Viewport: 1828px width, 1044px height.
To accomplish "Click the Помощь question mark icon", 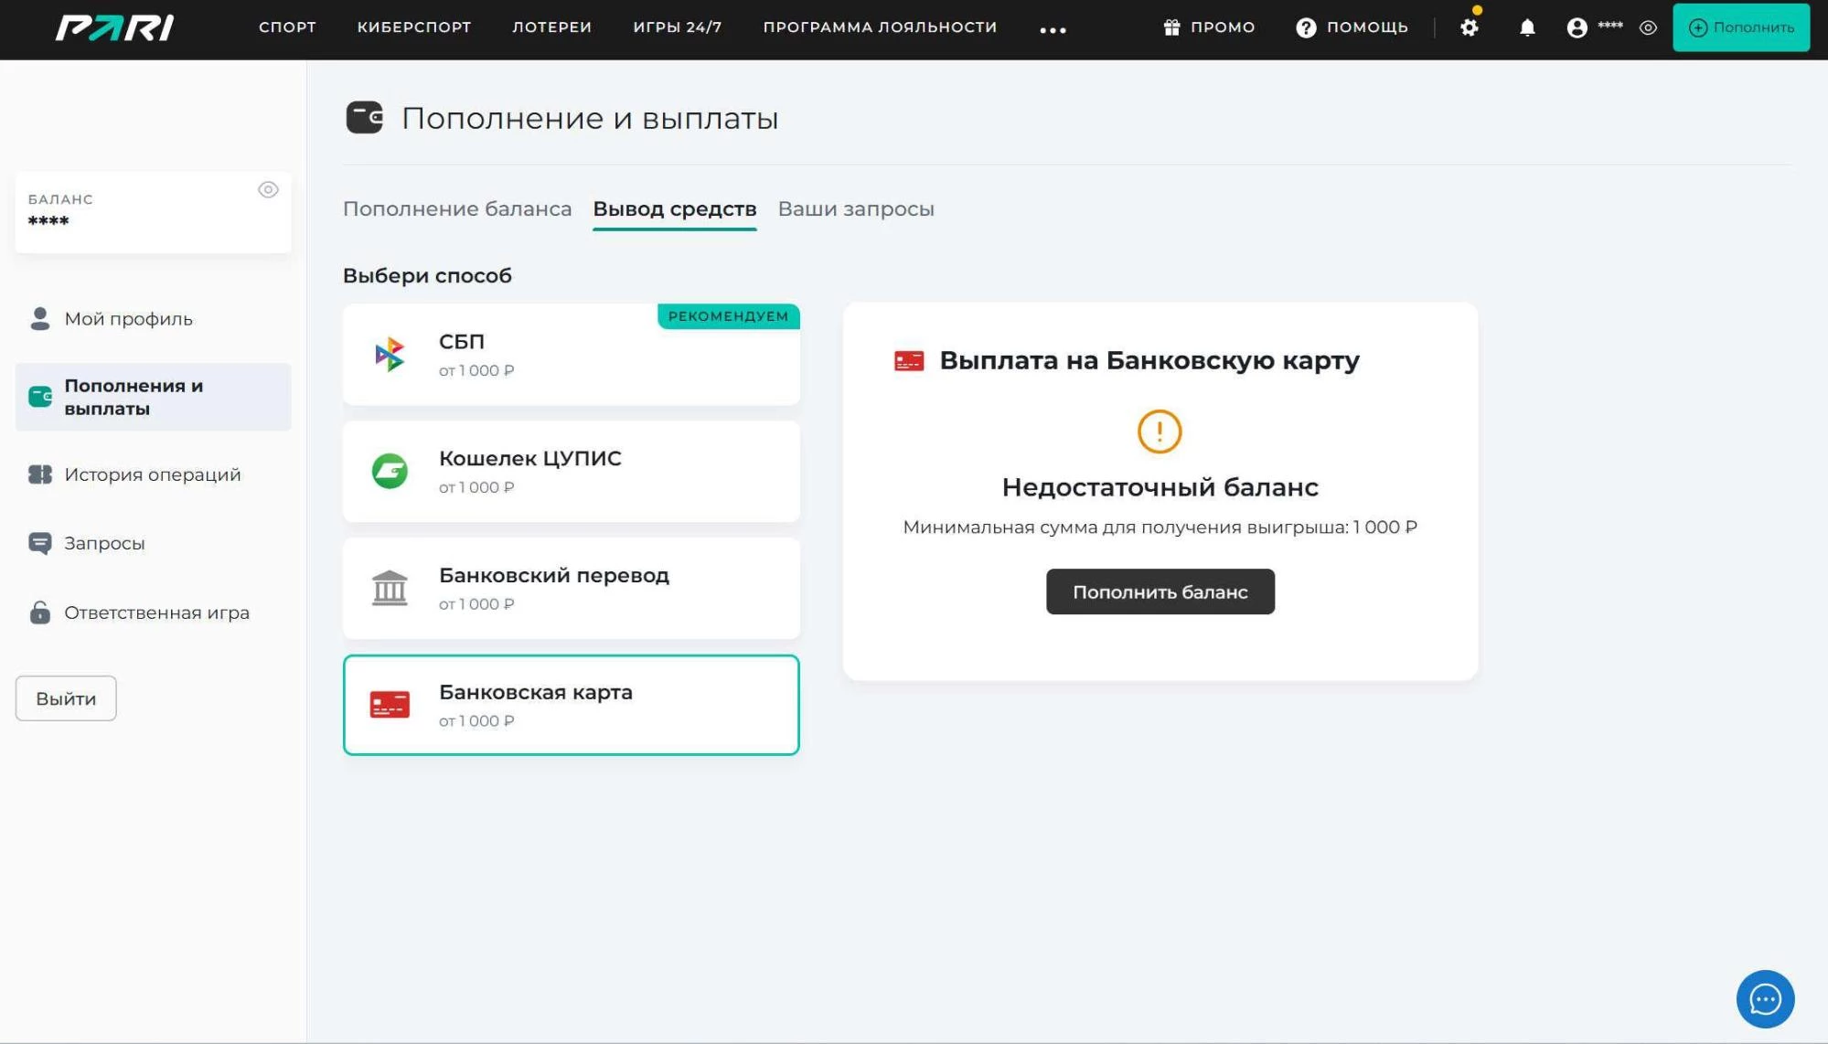I will point(1306,28).
